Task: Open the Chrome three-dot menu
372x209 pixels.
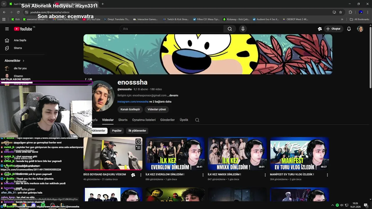Action: click(x=368, y=12)
